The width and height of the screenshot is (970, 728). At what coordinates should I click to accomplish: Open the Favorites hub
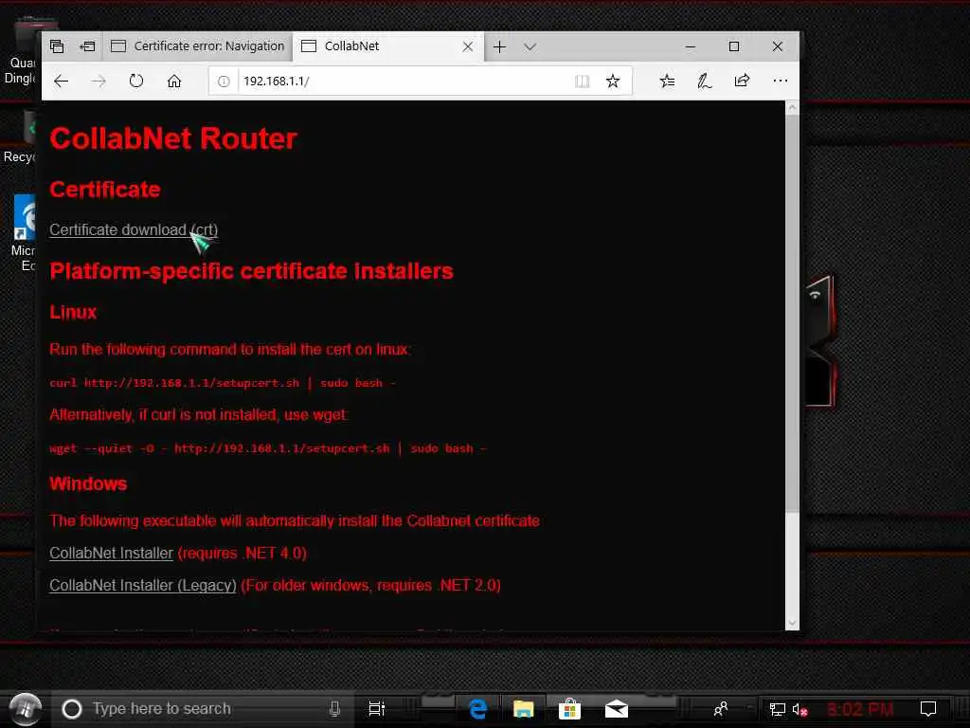[x=667, y=82]
